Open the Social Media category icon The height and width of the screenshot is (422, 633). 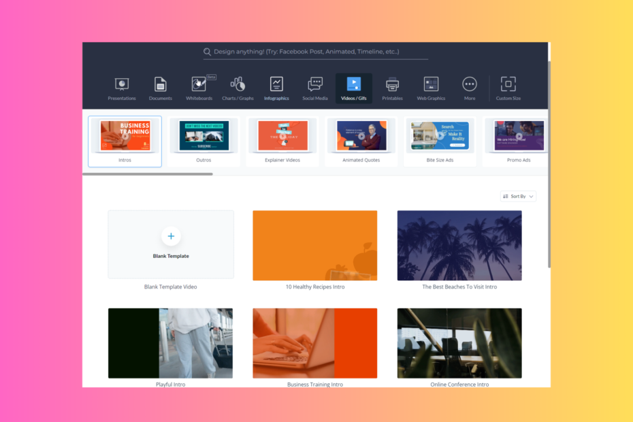click(315, 84)
